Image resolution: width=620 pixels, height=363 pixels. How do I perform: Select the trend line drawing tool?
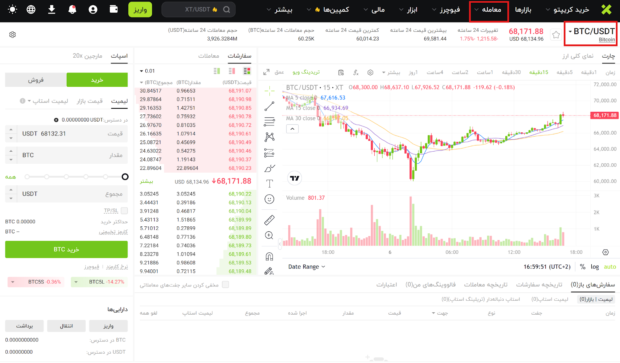pyautogui.click(x=269, y=106)
